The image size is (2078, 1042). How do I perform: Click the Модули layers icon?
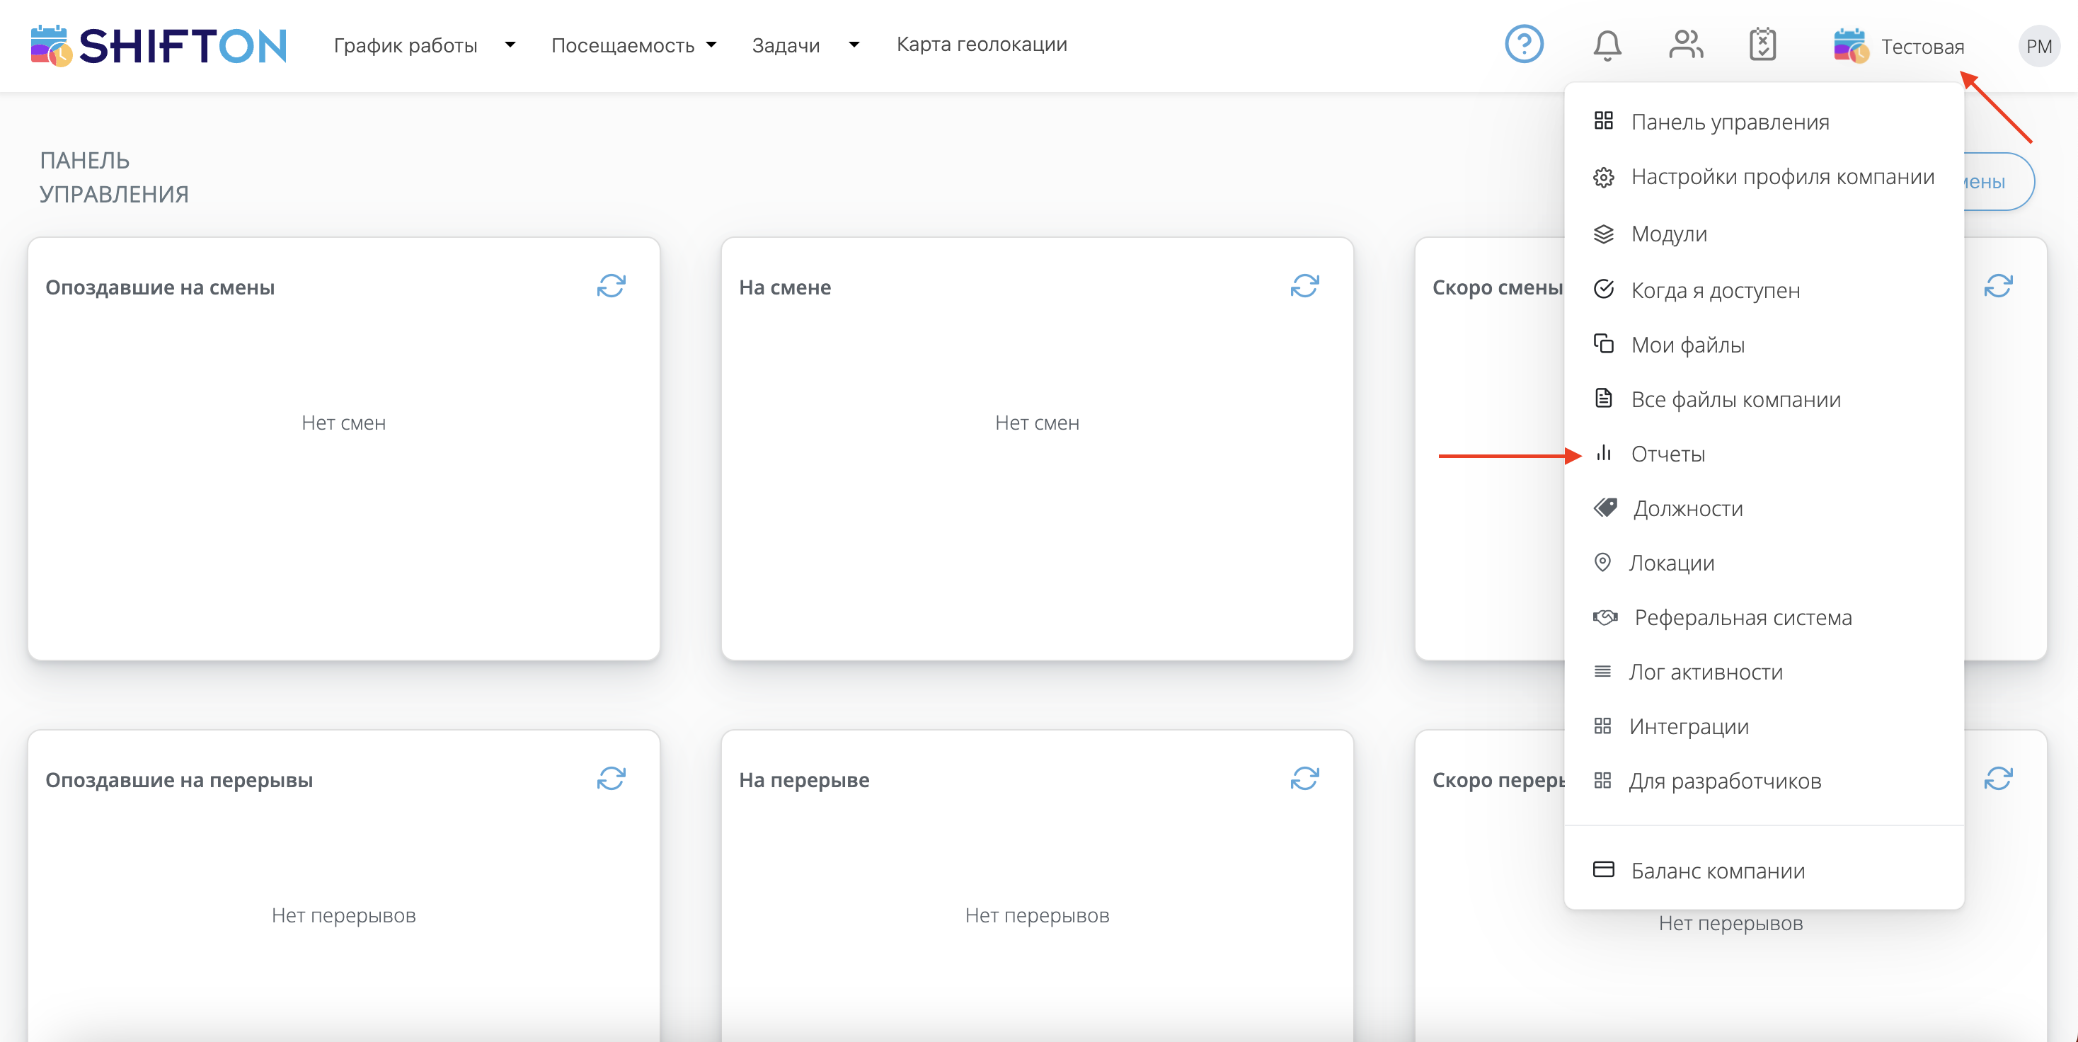tap(1603, 234)
